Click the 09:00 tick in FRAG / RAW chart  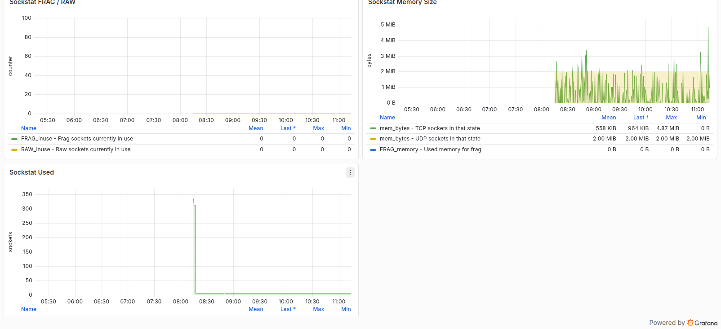pos(233,120)
